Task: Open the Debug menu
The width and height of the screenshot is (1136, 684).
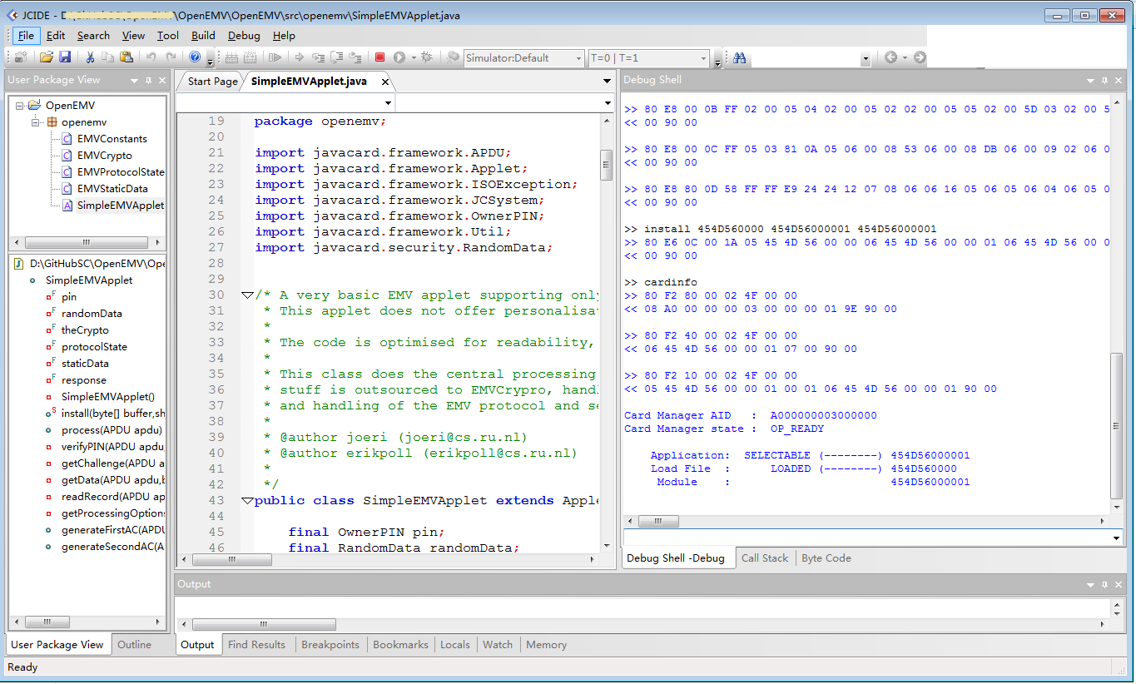Action: [x=243, y=35]
